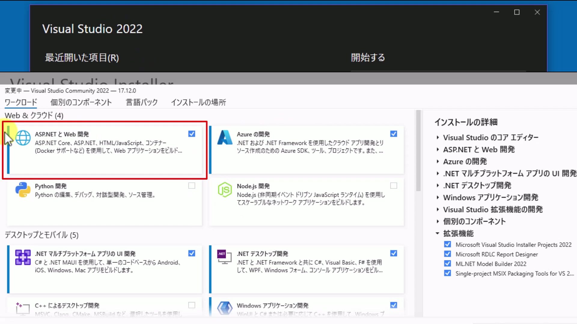Screen dimensions: 577x324
Task: Uncheck Microsoft RDLC Report Designer extension
Action: tap(447, 254)
